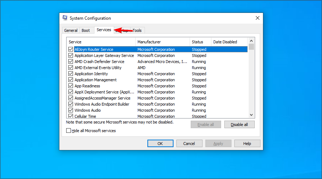Select AppX Deployment Service row text
The image size is (322, 179).
(x=104, y=92)
